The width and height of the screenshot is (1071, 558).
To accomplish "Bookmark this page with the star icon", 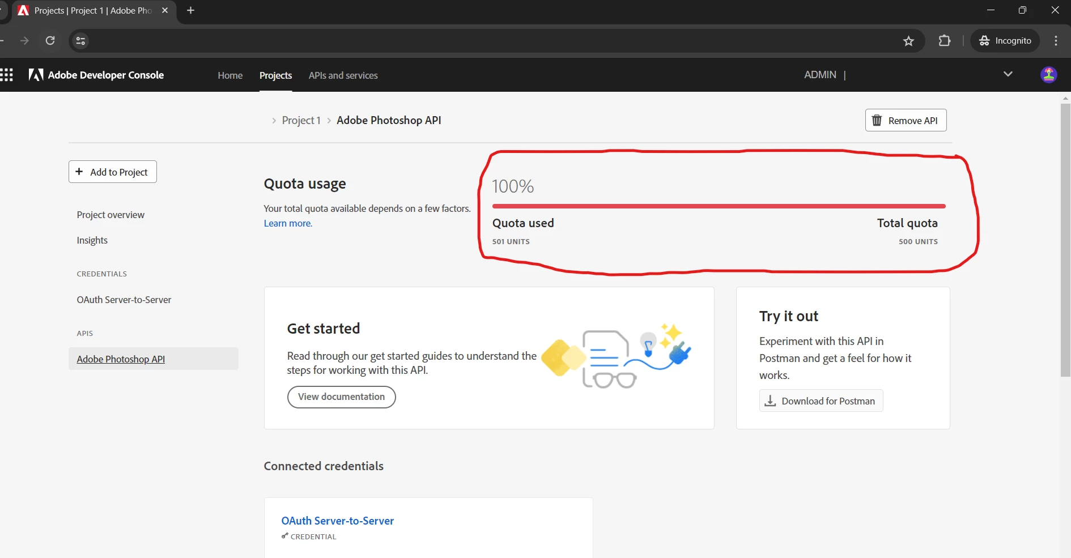I will point(908,41).
